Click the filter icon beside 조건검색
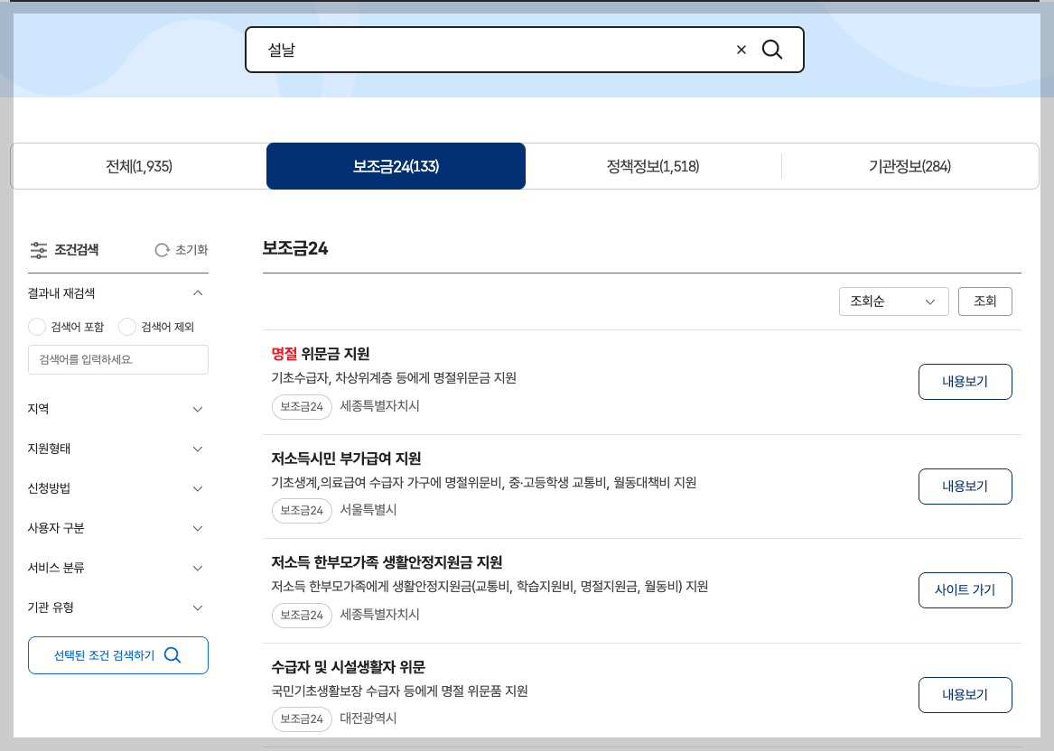The width and height of the screenshot is (1054, 751). 39,250
